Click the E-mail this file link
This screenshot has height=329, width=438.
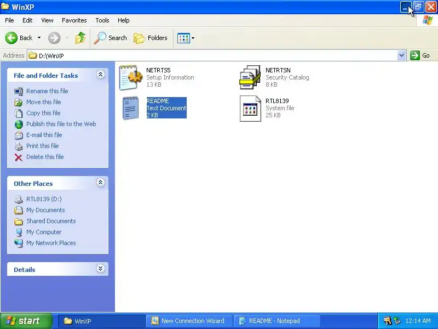click(x=44, y=135)
